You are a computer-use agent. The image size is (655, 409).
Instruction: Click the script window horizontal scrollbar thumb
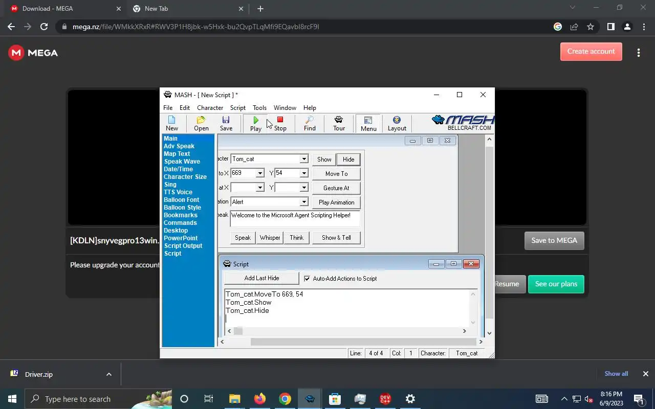click(238, 331)
